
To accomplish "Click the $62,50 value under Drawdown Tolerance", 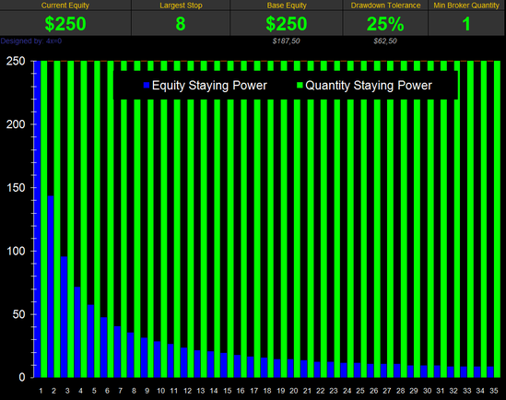I will 385,41.
